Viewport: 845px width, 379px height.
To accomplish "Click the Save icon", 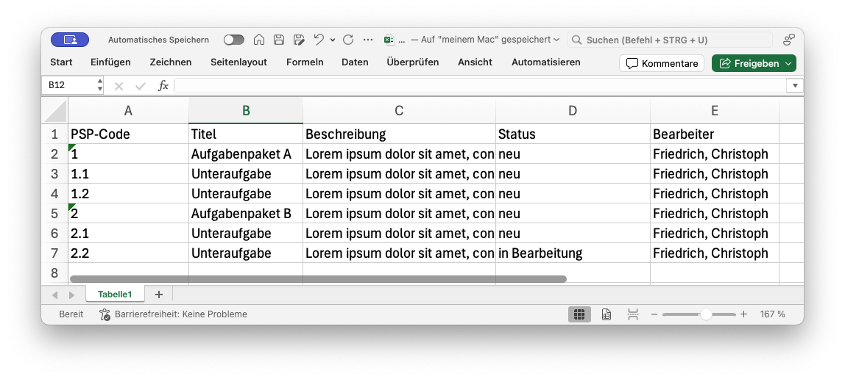I will point(279,40).
